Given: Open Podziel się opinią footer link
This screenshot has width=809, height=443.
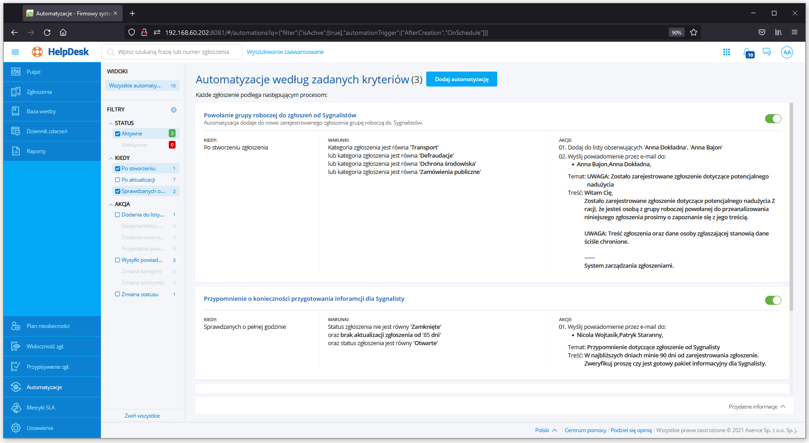Looking at the screenshot, I should click(x=631, y=430).
